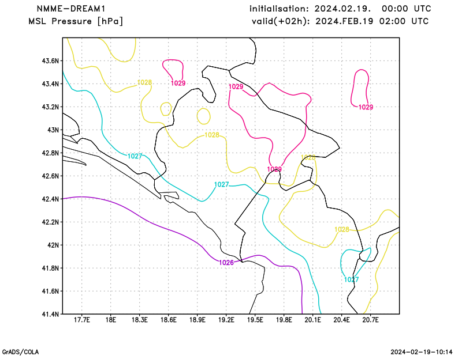Click the 42.8N latitude axis label
Viewport: 462px width, 356px height.
[x=50, y=153]
